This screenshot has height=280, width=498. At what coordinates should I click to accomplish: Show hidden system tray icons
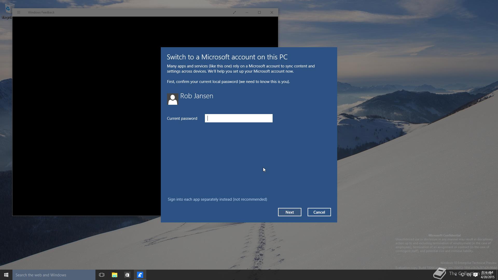coord(456,275)
